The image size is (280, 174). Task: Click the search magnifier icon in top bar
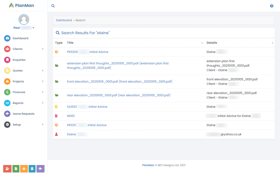point(53,6)
